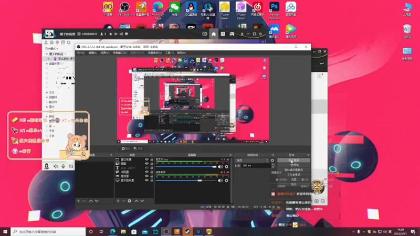Open the Microsoft Edge desktop shortcut
This screenshot has height=236, width=420.
point(158,10)
